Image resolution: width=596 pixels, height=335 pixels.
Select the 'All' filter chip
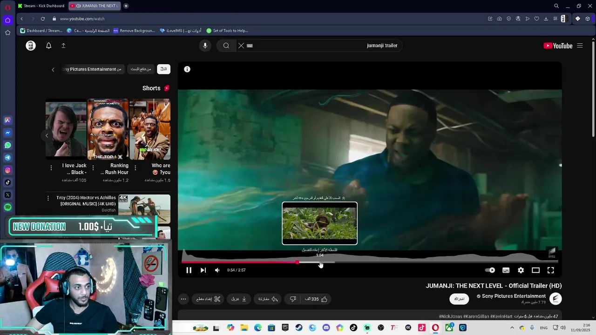tap(164, 69)
